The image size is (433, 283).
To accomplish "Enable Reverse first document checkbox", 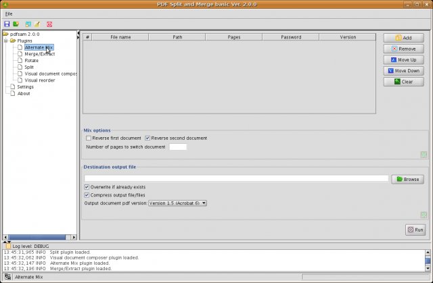I will coord(89,138).
